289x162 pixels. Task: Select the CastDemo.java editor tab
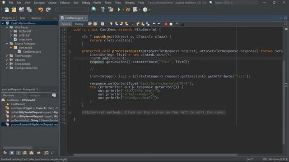click(x=74, y=18)
